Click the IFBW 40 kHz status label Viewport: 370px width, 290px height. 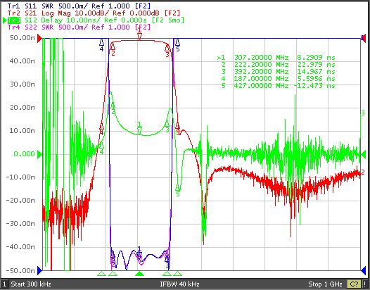point(179,284)
